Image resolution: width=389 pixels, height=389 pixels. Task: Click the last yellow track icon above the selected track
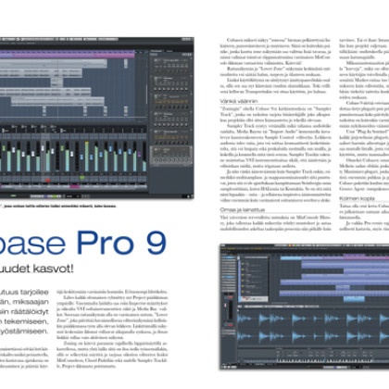coord(243,292)
